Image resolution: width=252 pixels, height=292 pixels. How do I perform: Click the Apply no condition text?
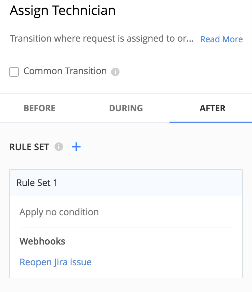click(59, 212)
